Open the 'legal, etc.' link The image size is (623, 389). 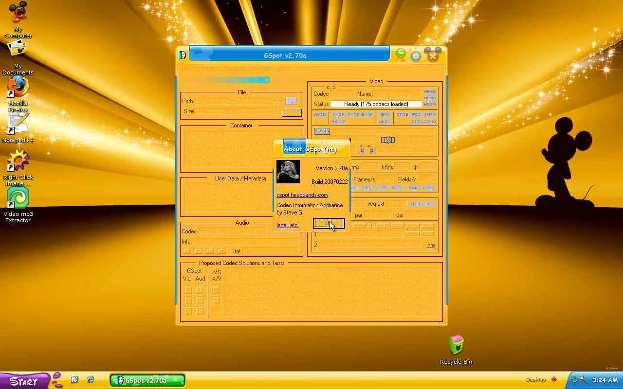pyautogui.click(x=288, y=225)
